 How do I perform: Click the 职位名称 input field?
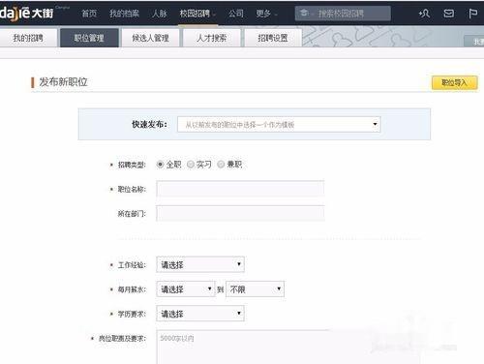click(240, 189)
